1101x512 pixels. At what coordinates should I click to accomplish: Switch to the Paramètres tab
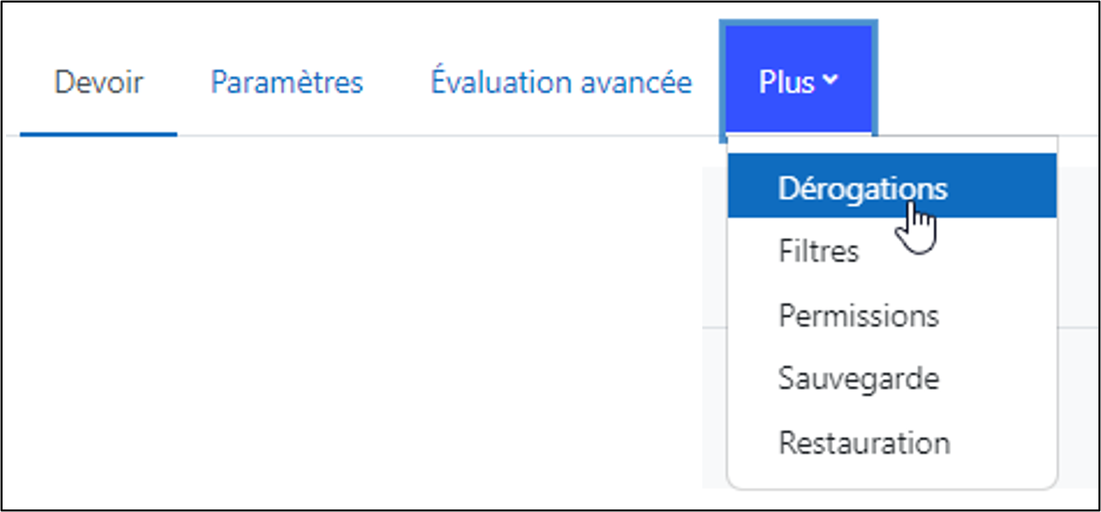click(x=287, y=83)
